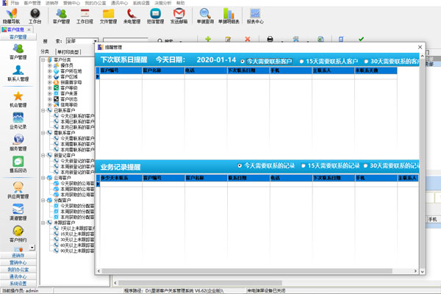
Task: Click the green check mark icon
Action: tap(361, 39)
